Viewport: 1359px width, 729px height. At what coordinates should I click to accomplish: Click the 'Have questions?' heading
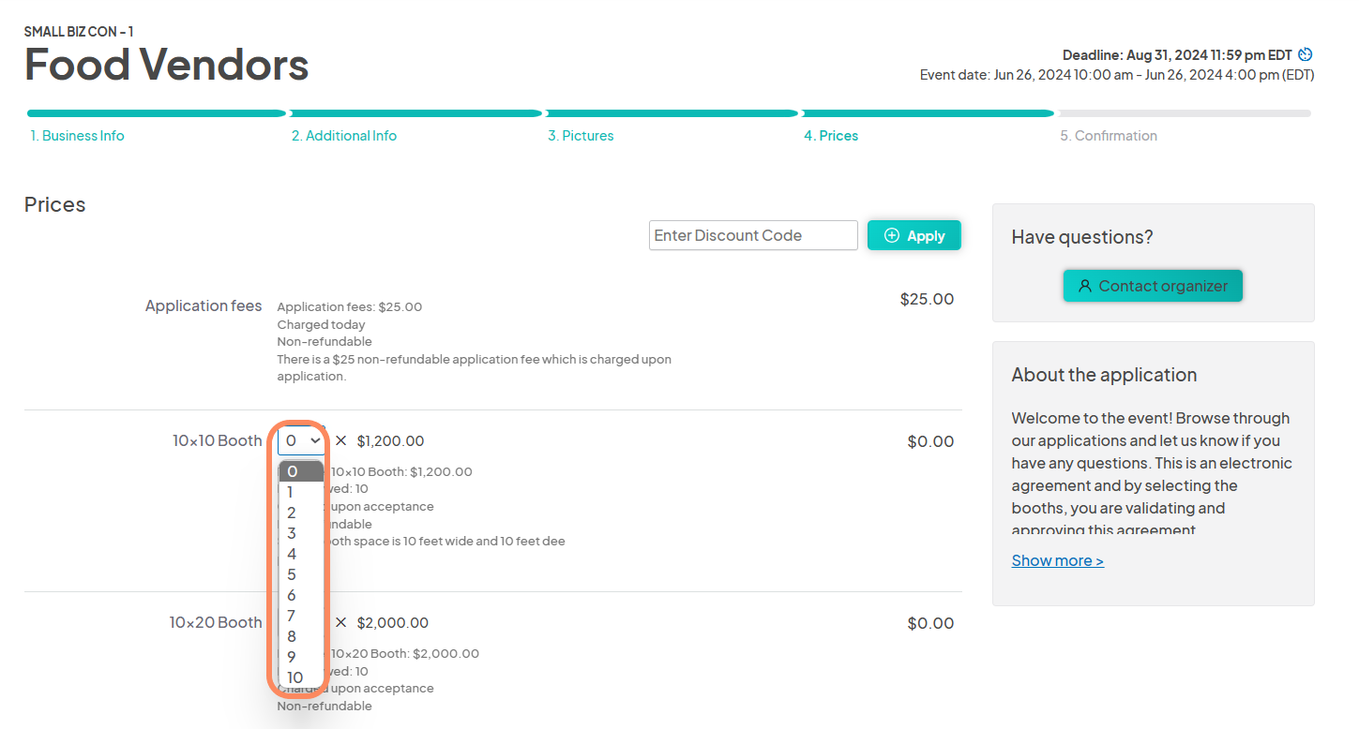click(x=1082, y=237)
